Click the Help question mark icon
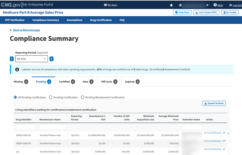242x155 pixels. (215, 5)
